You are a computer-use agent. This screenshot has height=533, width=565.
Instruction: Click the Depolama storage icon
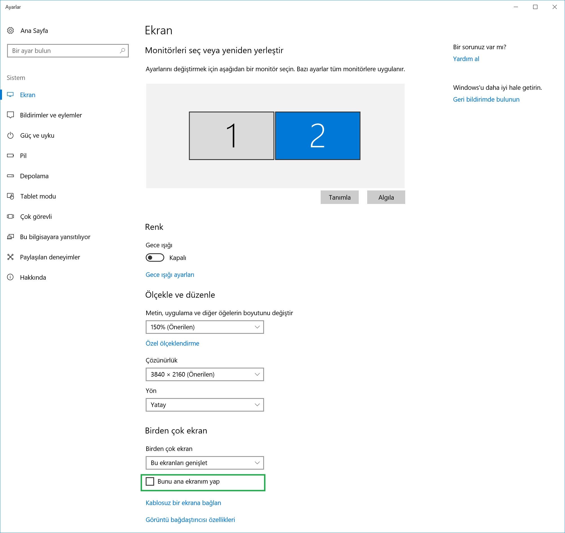click(10, 176)
